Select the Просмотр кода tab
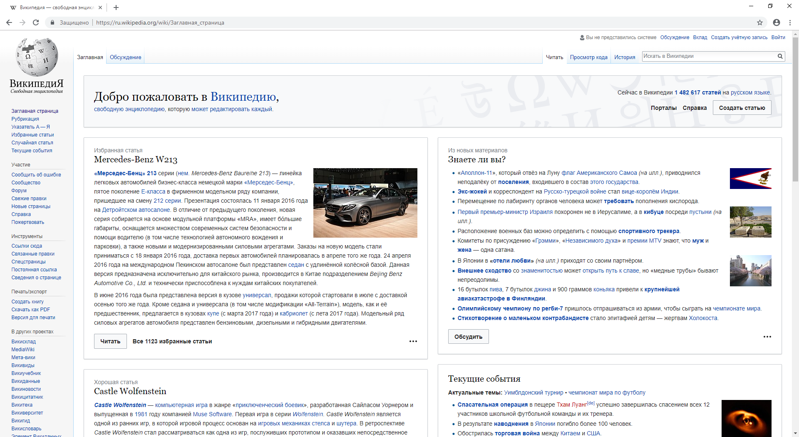The height and width of the screenshot is (437, 799). (x=588, y=57)
